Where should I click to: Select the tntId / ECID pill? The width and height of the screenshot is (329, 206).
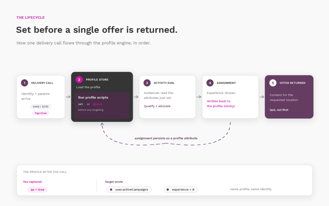click(x=41, y=107)
